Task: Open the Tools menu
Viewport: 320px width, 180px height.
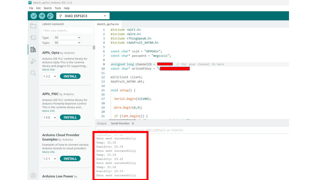Action: [x=58, y=8]
